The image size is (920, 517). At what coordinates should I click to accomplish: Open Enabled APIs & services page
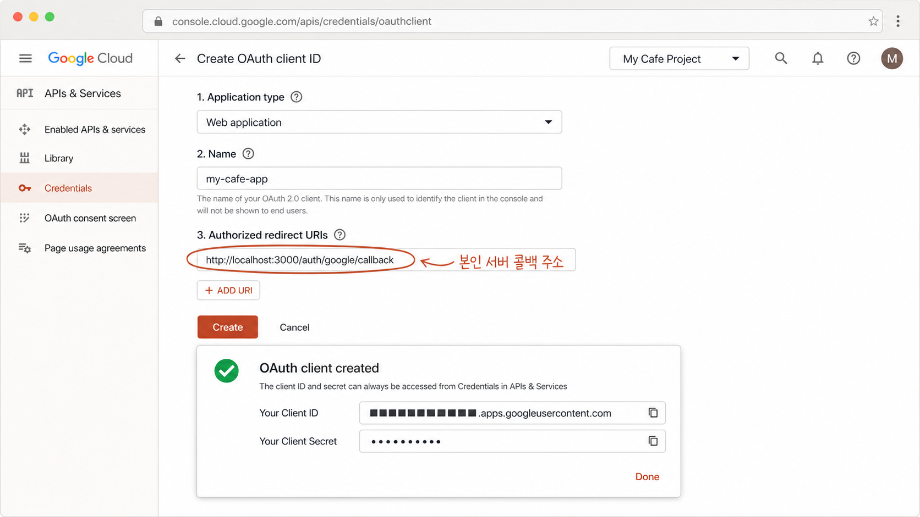point(79,130)
